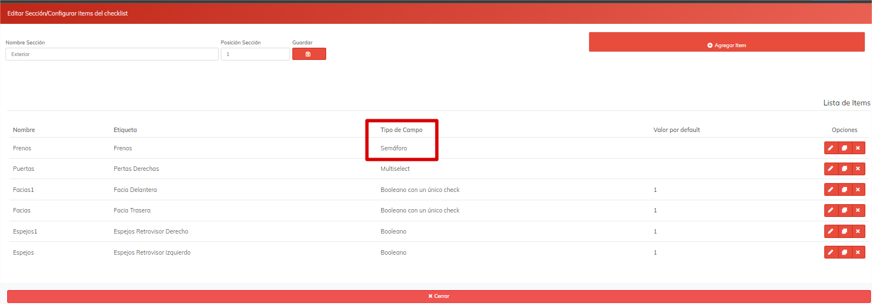Copy the Espejos1 item
Screen dimensions: 872x304
[x=844, y=231]
